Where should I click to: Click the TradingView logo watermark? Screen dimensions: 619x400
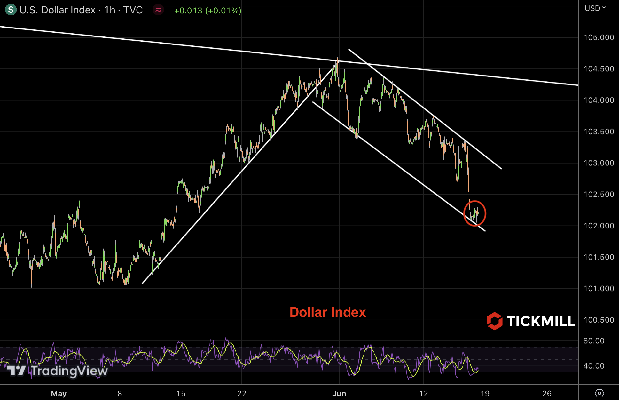(58, 371)
